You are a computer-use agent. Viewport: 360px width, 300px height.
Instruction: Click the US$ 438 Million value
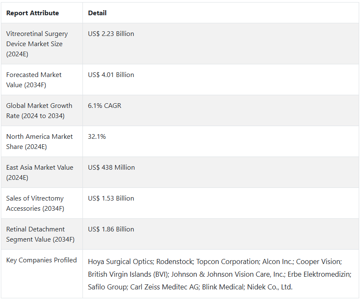click(x=111, y=168)
